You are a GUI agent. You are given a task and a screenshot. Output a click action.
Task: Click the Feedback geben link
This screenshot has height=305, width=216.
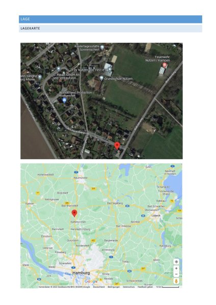pos(145,287)
